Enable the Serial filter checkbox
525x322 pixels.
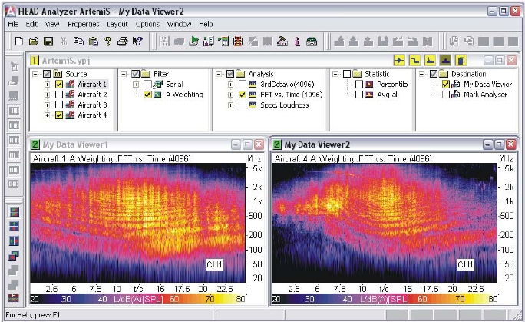coord(147,84)
